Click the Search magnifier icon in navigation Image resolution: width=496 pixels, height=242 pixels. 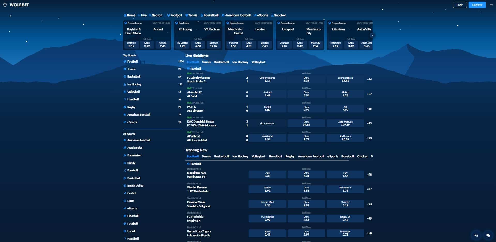pyautogui.click(x=150, y=15)
